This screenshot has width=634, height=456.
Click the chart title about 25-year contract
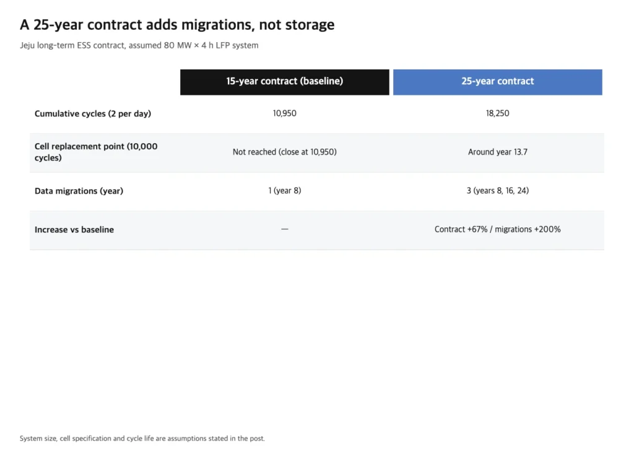pos(177,25)
